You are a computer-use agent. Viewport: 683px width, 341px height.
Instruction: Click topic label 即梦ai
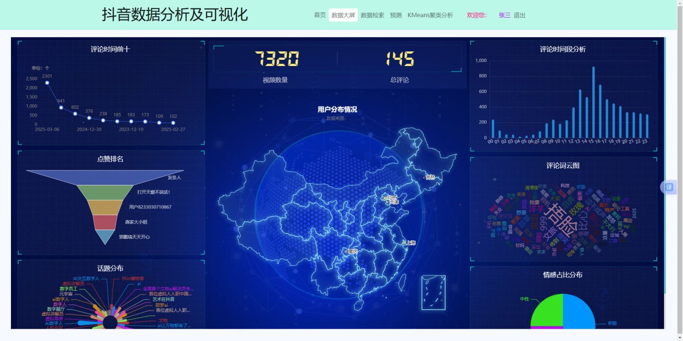162,305
